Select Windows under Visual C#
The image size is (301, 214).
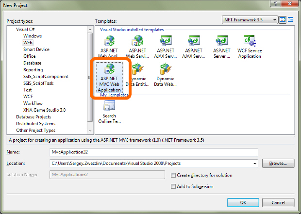[33, 36]
